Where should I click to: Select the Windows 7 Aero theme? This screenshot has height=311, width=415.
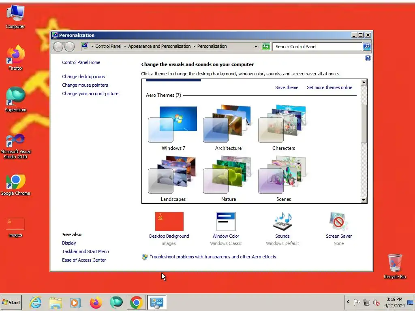click(173, 128)
